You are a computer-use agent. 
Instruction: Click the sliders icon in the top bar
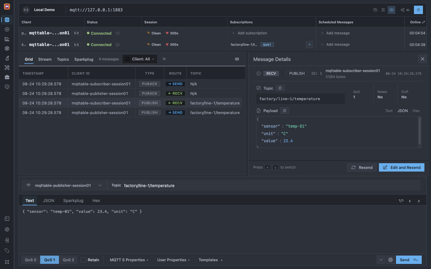pos(383,10)
